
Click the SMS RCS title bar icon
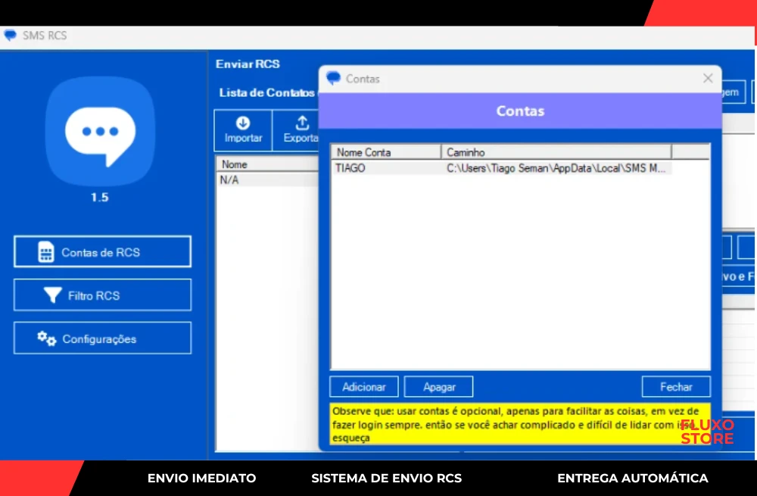click(11, 36)
